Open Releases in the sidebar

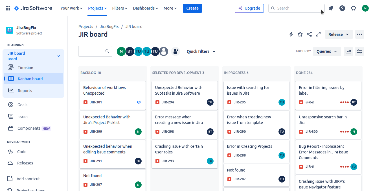point(33,163)
